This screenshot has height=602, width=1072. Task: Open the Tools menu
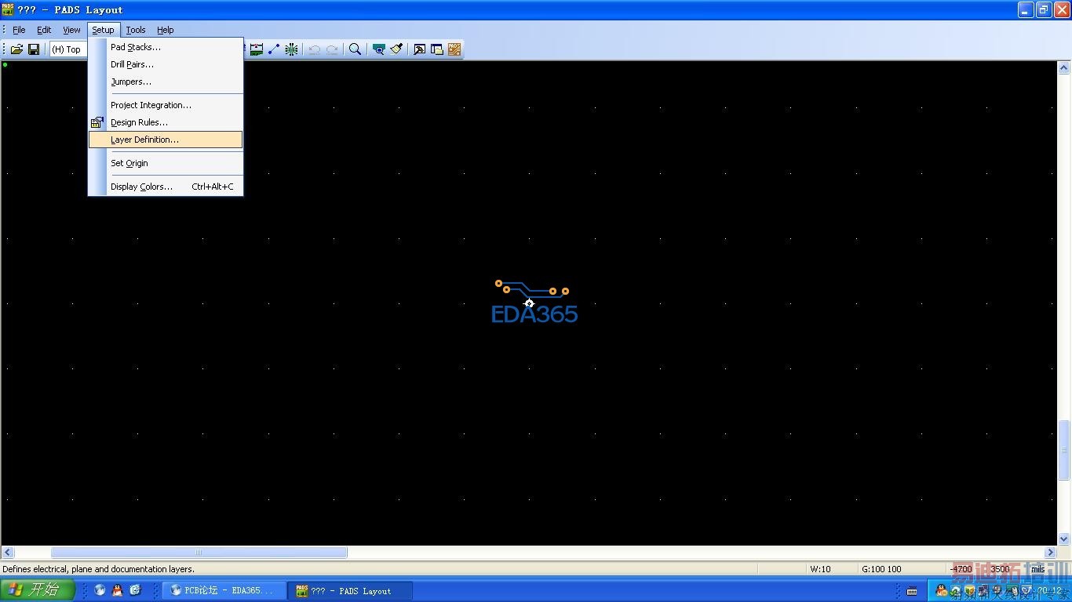click(x=136, y=30)
